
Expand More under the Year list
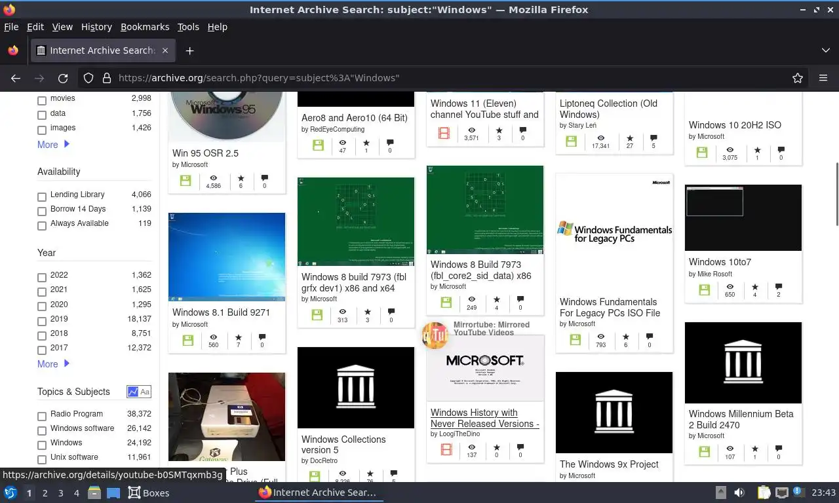tap(53, 364)
